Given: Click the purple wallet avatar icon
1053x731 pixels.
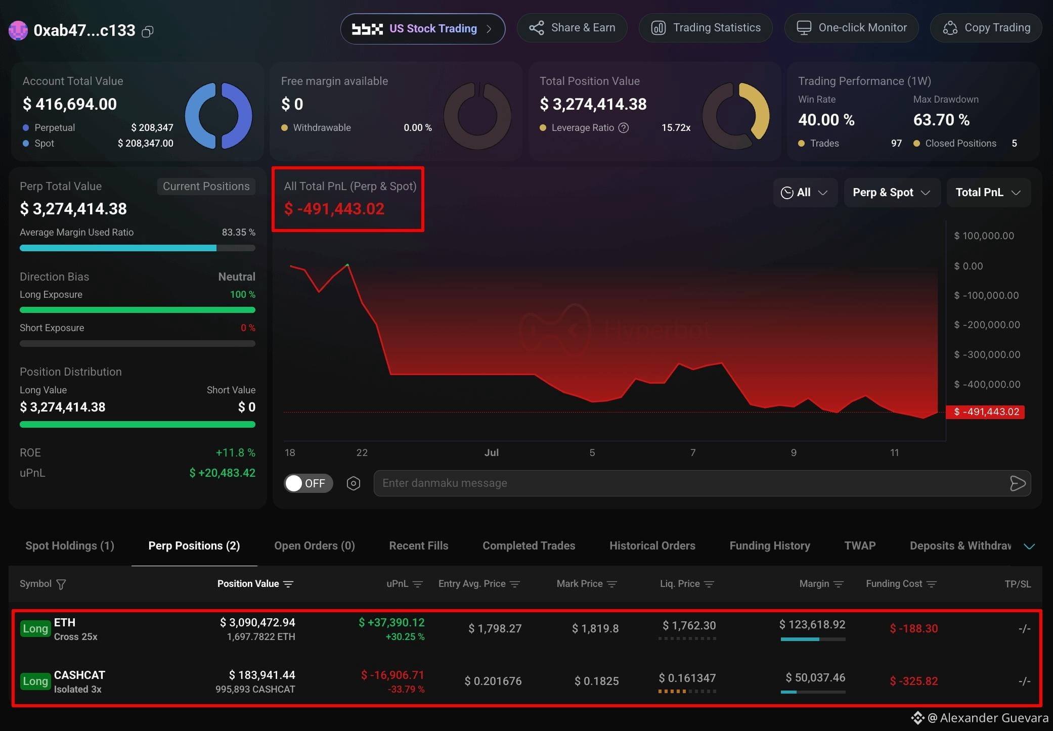Looking at the screenshot, I should tap(18, 30).
